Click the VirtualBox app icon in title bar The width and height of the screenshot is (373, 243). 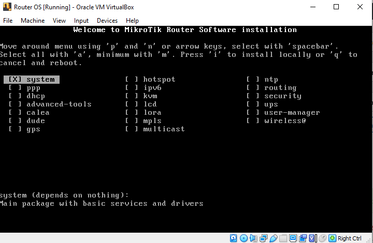(x=7, y=7)
